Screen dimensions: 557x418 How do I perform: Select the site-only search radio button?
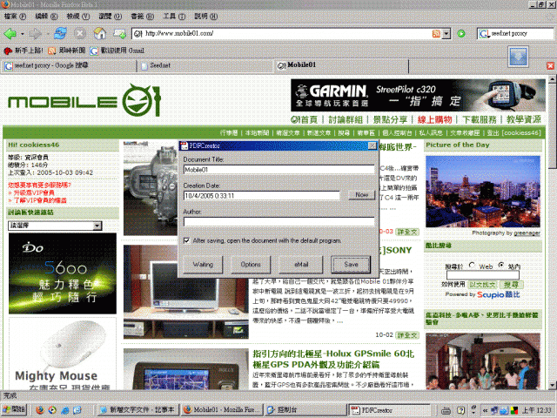[501, 265]
